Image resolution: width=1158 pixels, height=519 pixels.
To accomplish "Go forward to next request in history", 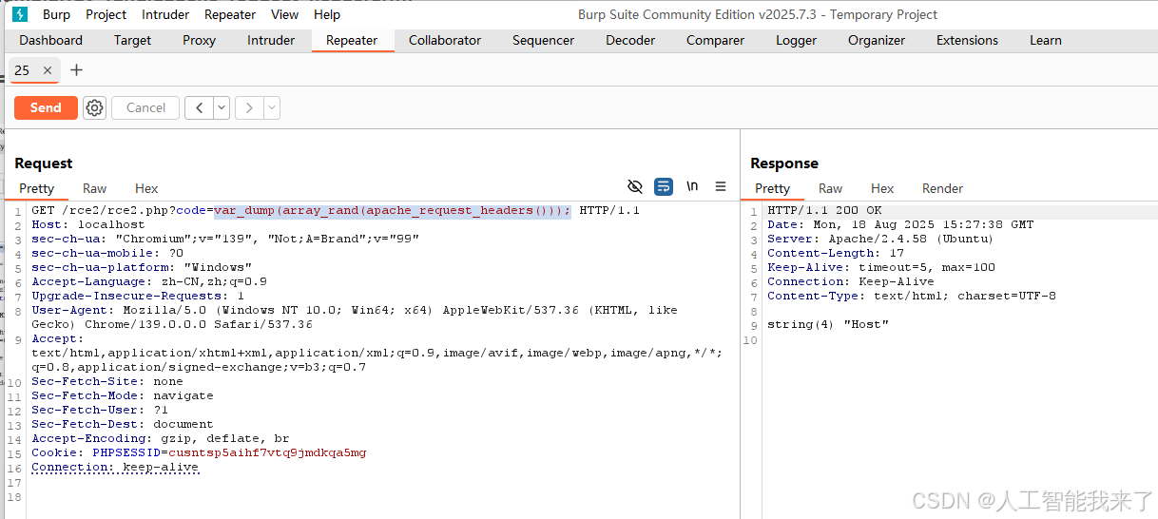I will tap(249, 107).
